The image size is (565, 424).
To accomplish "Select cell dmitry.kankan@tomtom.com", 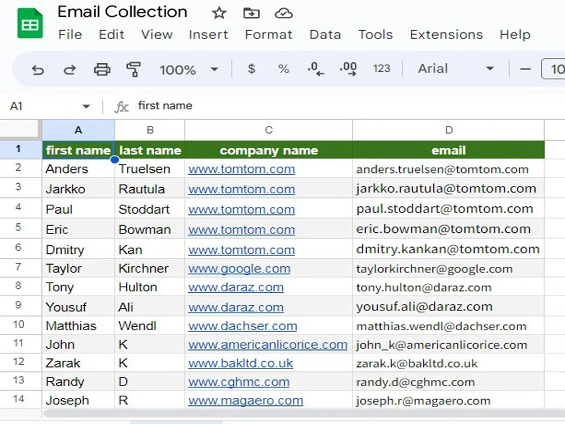I will coord(449,249).
